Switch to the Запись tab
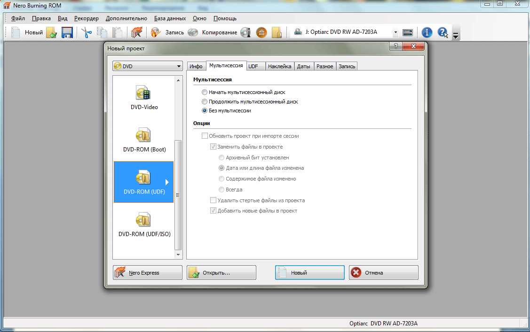 coord(347,66)
